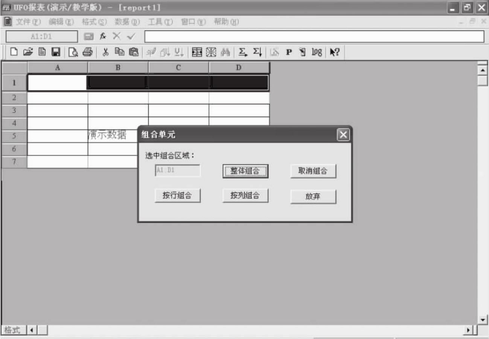
Task: Click horizontal scrollbar left arrow
Action: [x=32, y=330]
